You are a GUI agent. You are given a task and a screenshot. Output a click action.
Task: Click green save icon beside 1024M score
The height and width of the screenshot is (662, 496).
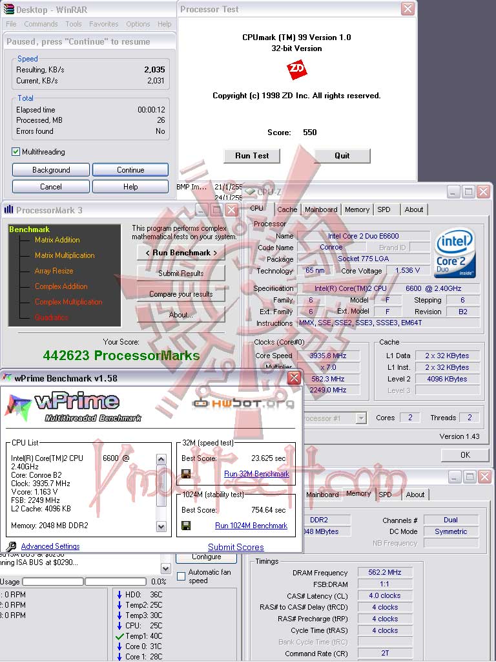point(185,526)
